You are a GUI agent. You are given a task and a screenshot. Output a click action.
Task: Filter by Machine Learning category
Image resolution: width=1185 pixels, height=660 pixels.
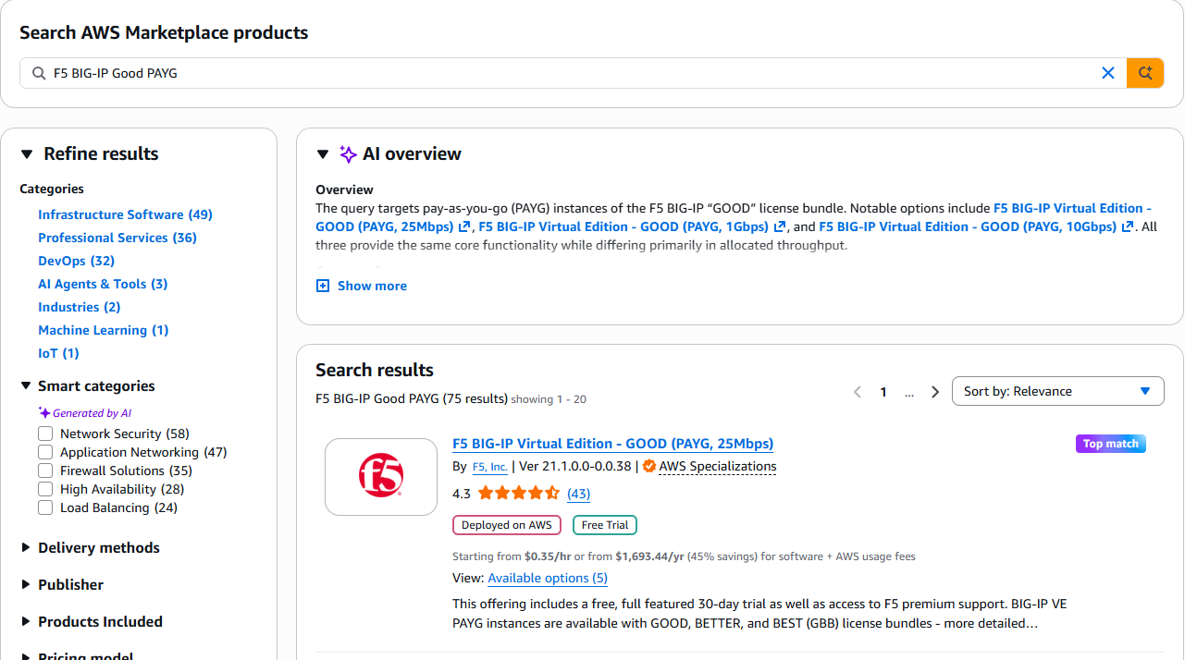[x=104, y=330]
